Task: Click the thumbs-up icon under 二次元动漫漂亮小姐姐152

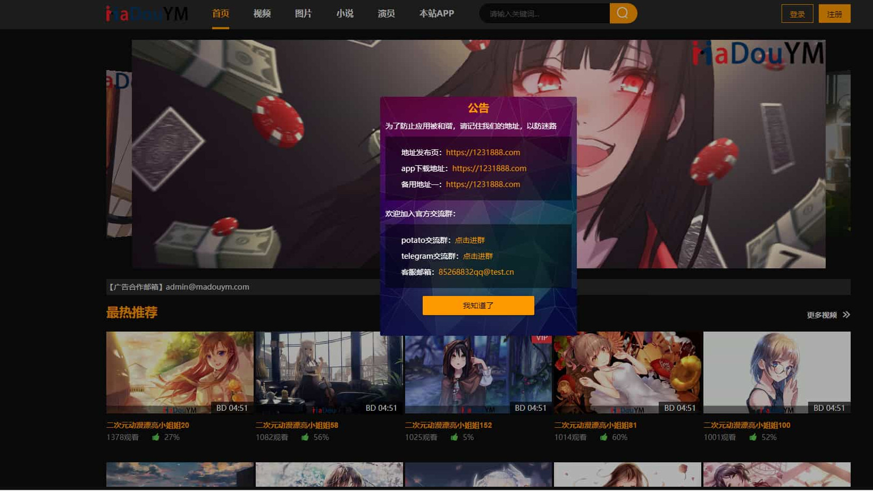Action: pos(454,437)
